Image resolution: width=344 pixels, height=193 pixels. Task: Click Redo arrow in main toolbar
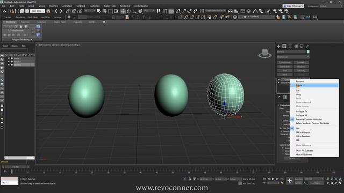tap(61, 11)
